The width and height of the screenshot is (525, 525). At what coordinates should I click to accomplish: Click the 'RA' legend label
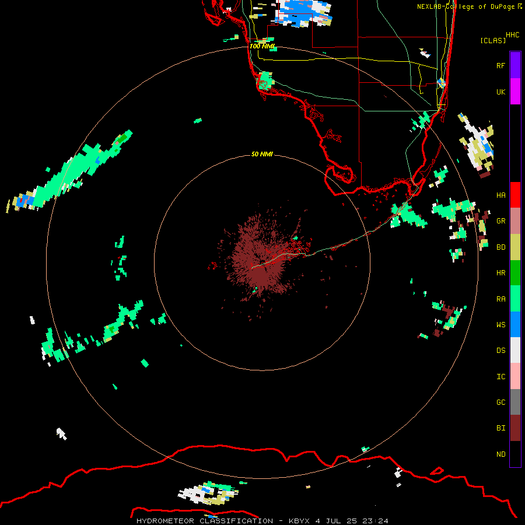click(x=501, y=299)
